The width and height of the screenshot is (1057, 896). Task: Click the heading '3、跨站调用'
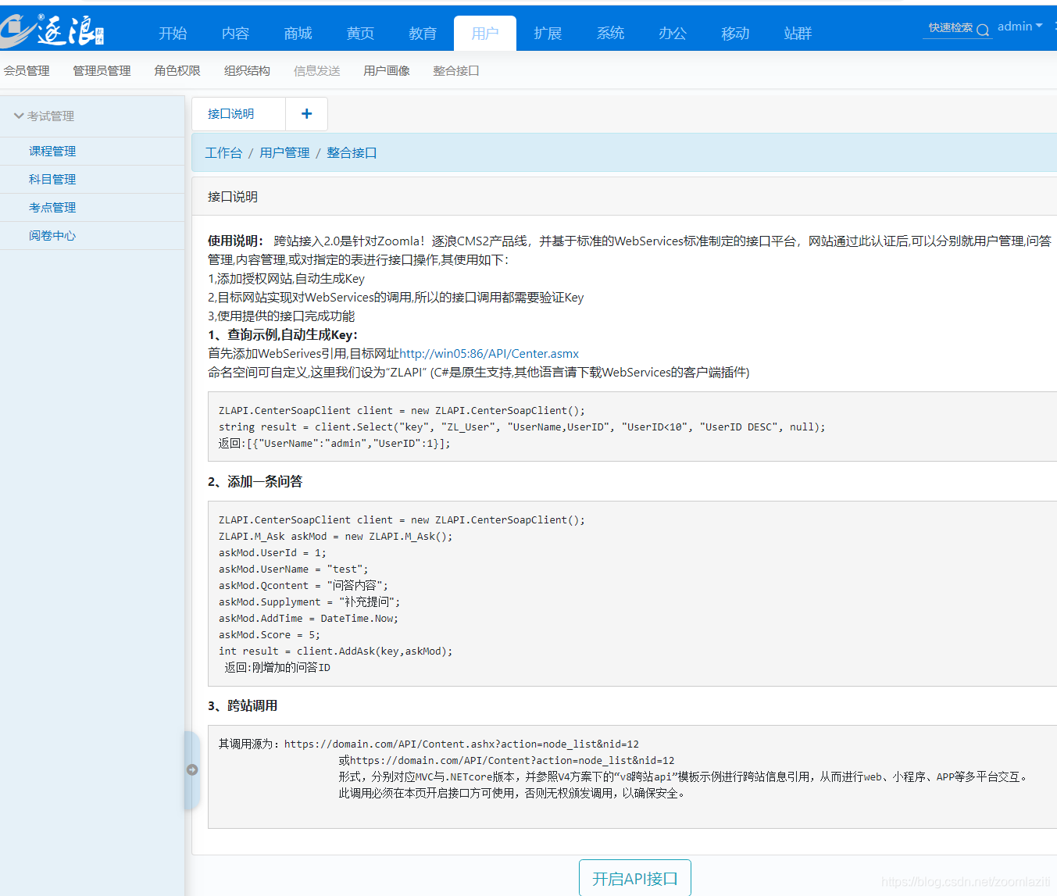pos(242,706)
